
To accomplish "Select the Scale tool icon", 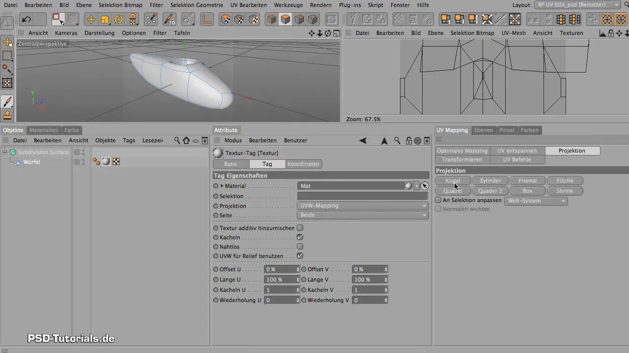I will click(105, 20).
